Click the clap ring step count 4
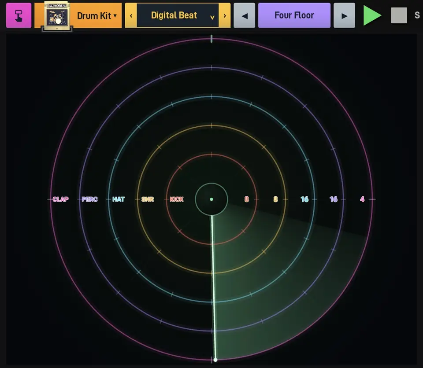This screenshot has width=423, height=368. 362,199
